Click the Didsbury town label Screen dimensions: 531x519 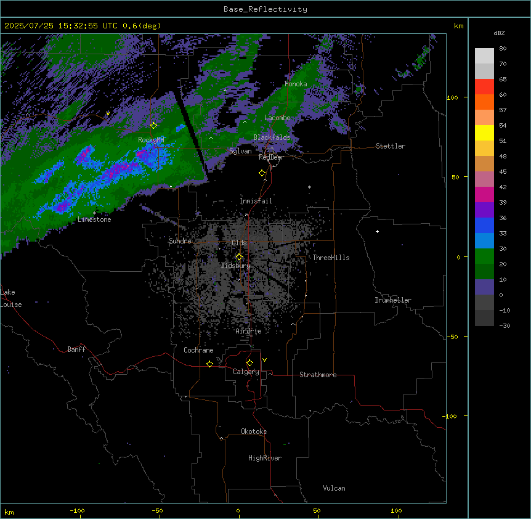[236, 266]
